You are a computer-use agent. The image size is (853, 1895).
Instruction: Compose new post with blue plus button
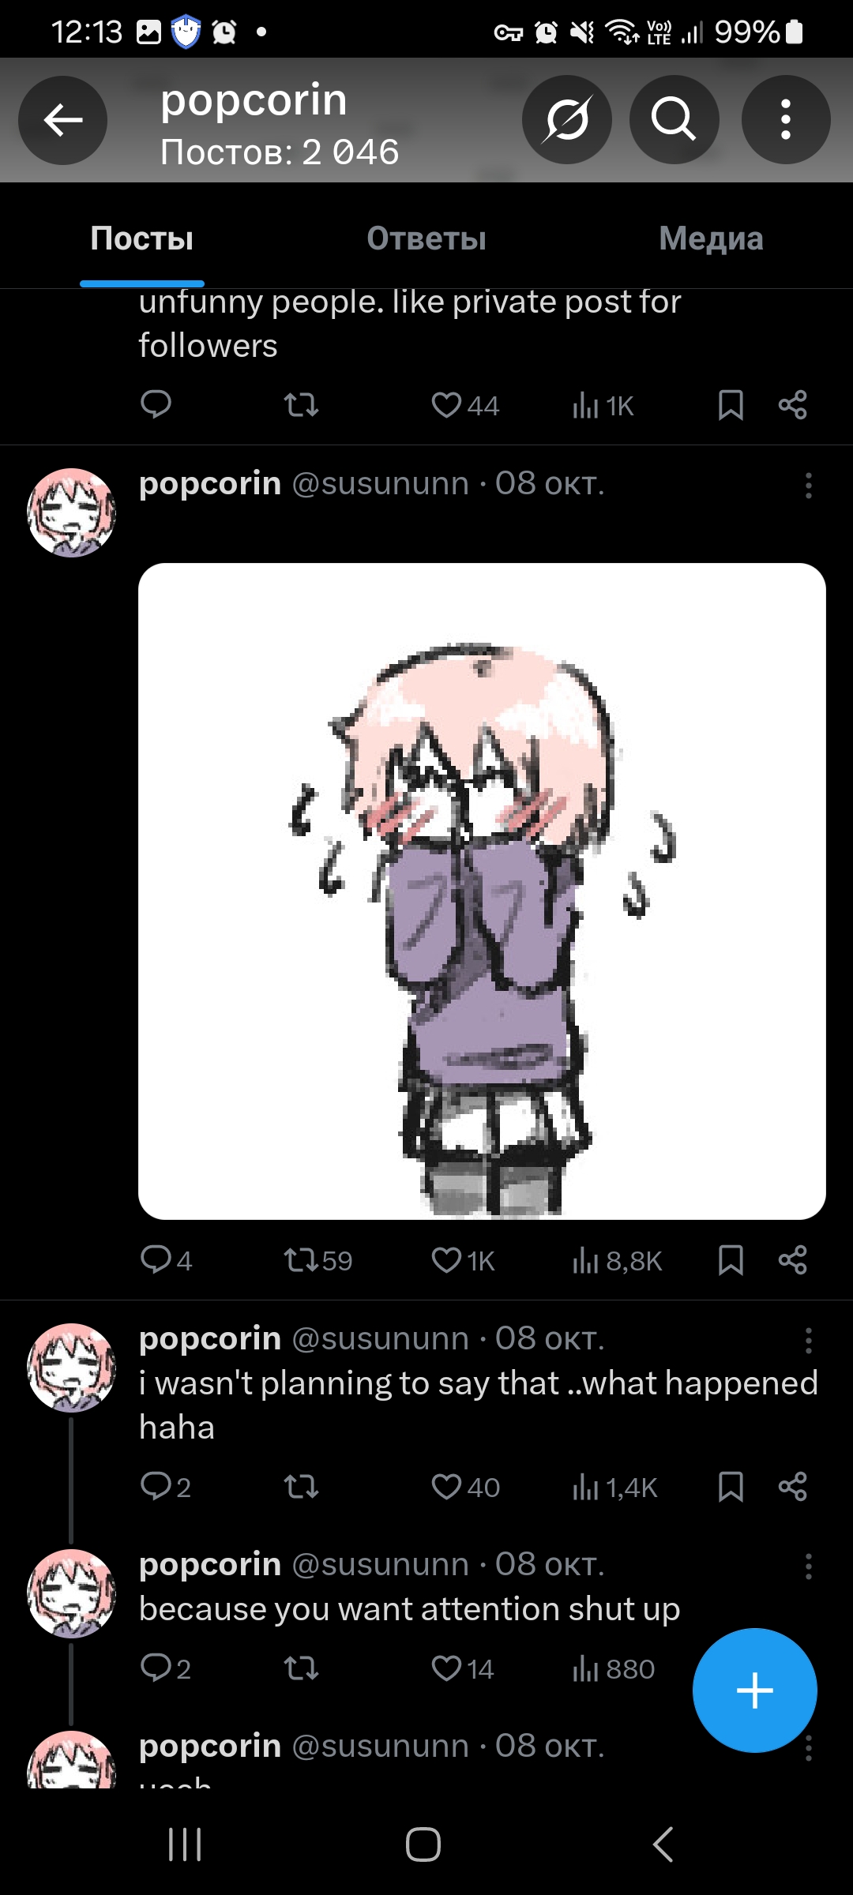(x=755, y=1690)
